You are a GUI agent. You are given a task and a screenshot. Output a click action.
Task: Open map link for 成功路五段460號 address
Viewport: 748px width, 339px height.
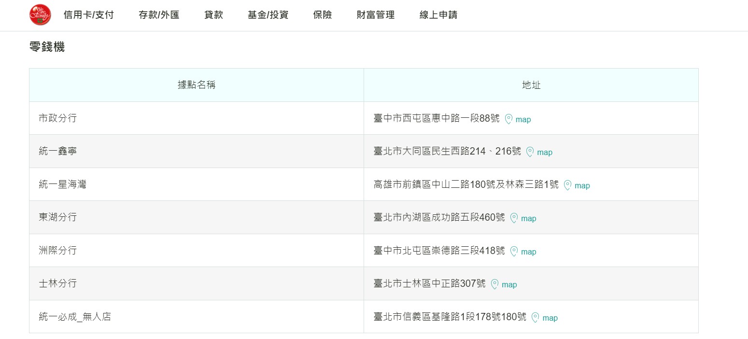click(x=529, y=218)
